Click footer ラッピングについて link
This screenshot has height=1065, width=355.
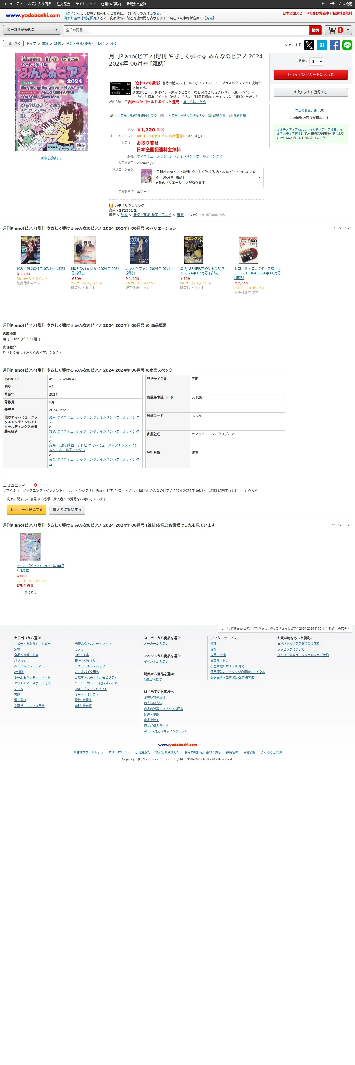(x=291, y=649)
